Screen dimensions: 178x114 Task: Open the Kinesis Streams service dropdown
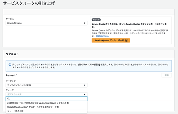click(46, 23)
